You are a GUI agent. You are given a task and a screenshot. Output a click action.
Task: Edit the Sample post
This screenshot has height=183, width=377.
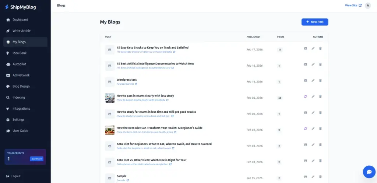pyautogui.click(x=313, y=177)
